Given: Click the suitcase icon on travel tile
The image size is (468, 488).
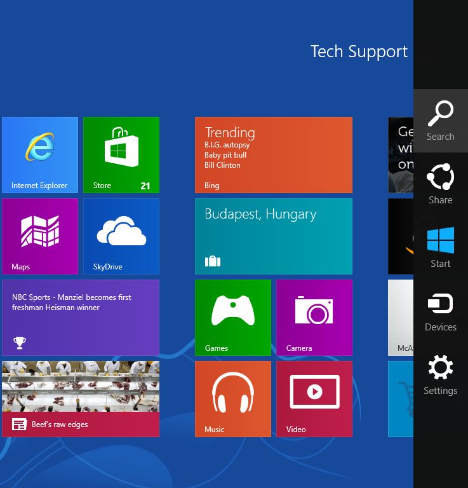Looking at the screenshot, I should coord(213,261).
